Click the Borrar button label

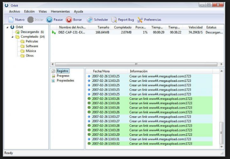77,20
